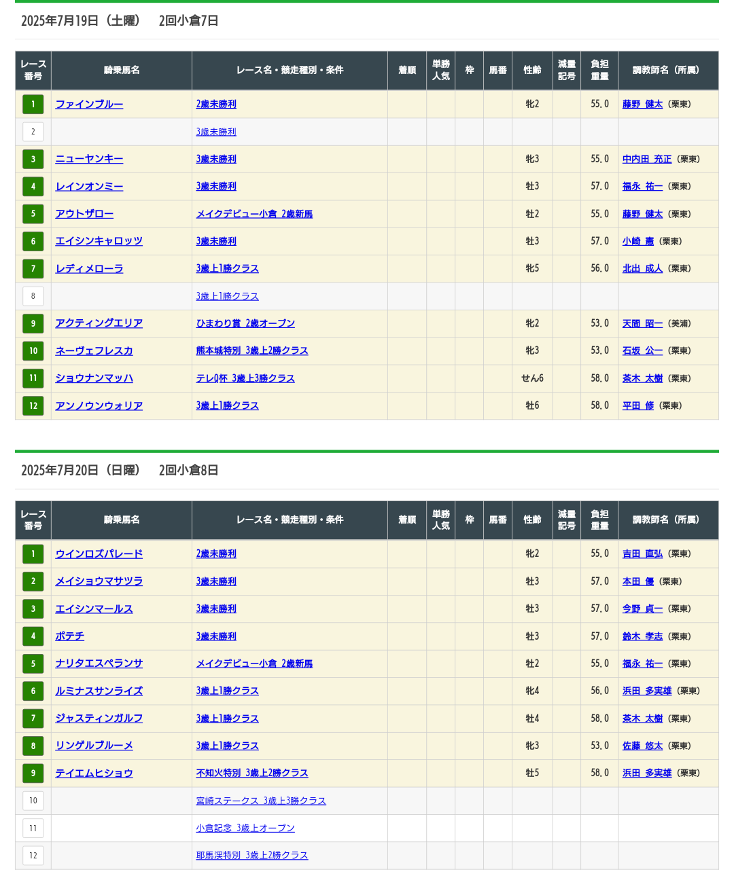
Task: Click green race number 9 badge for アクティングエリア
Action: click(33, 323)
